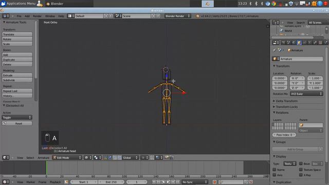
Task: Open the Blender Render engine dropdown
Action: 177,16
